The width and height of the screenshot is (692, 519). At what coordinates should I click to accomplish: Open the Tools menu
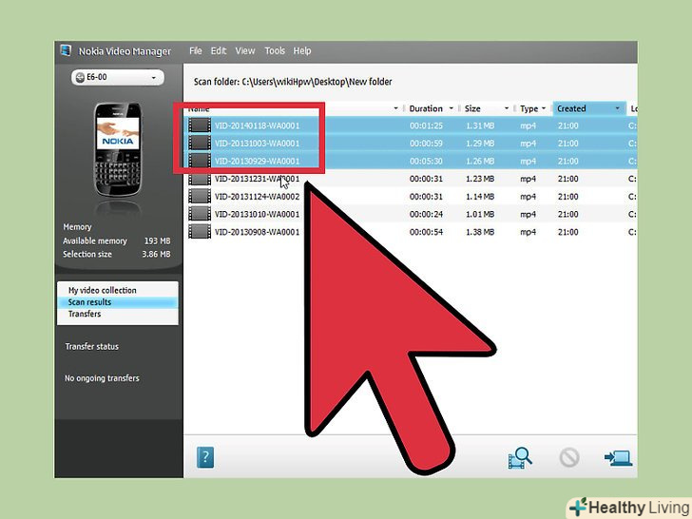click(x=275, y=50)
